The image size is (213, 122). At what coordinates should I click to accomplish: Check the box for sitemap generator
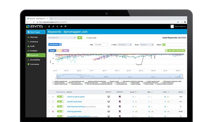pyautogui.click(x=49, y=112)
